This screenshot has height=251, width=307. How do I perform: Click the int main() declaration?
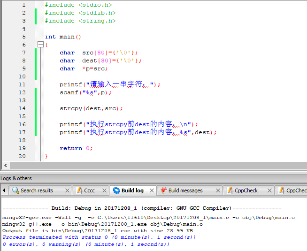tap(63, 37)
